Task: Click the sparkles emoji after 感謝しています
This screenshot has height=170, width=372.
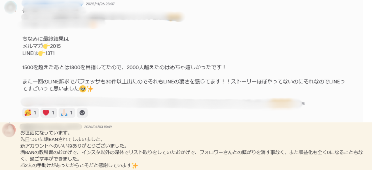Action: click(x=135, y=165)
